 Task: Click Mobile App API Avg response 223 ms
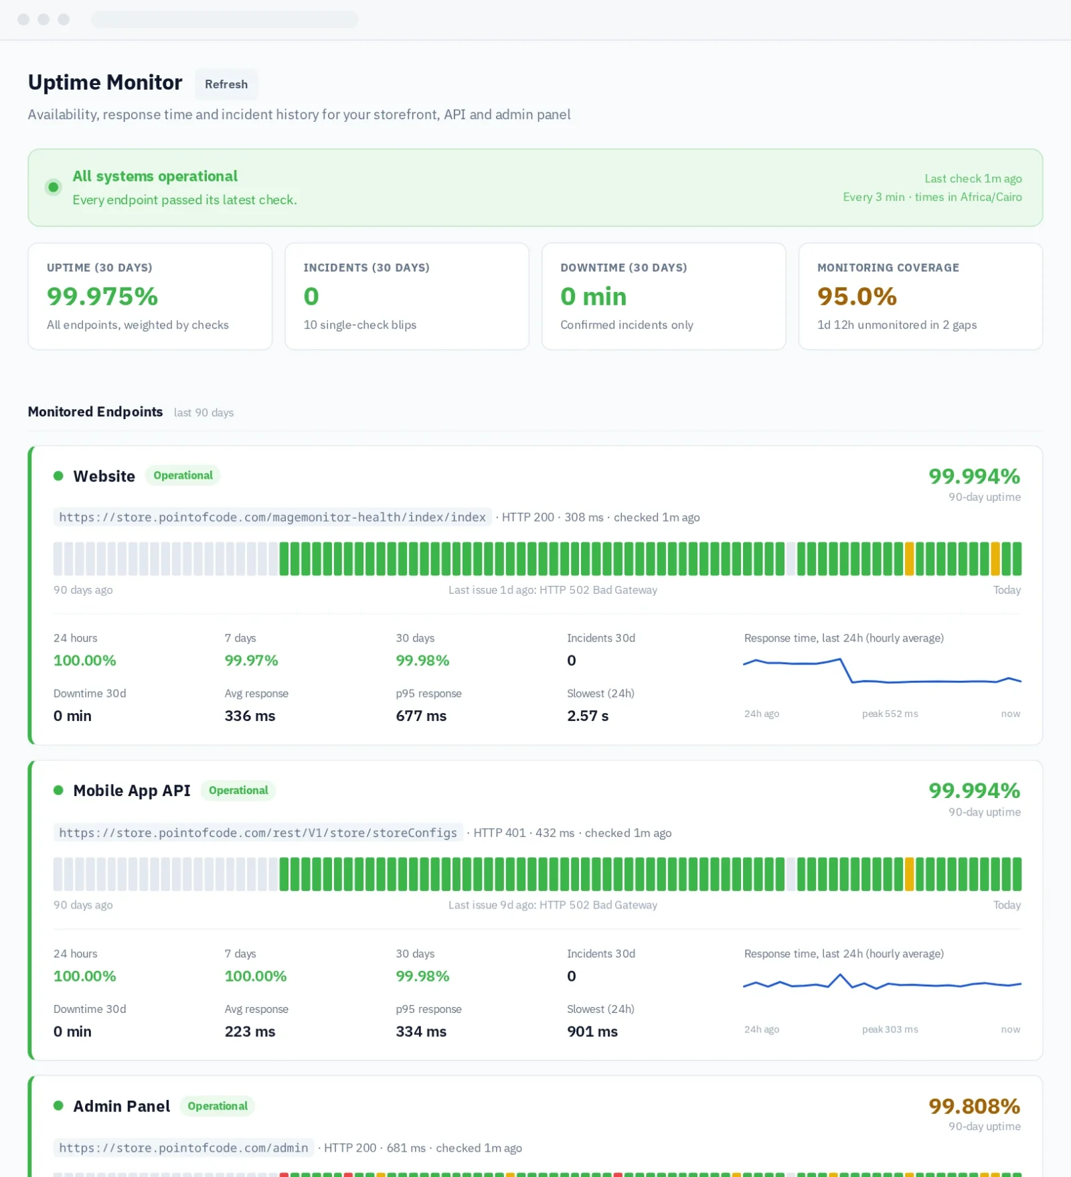click(250, 1032)
